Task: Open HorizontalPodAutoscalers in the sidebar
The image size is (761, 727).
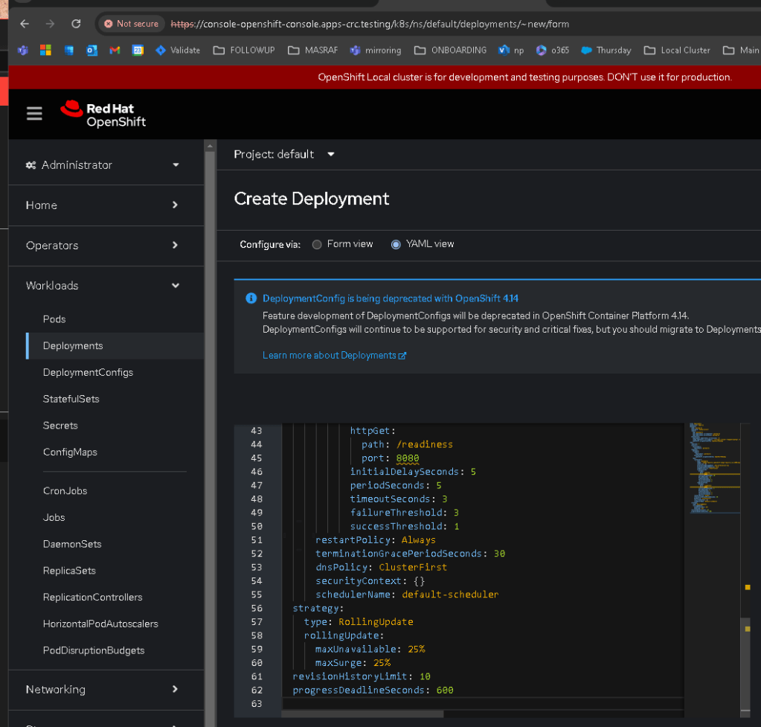Action: [x=100, y=624]
